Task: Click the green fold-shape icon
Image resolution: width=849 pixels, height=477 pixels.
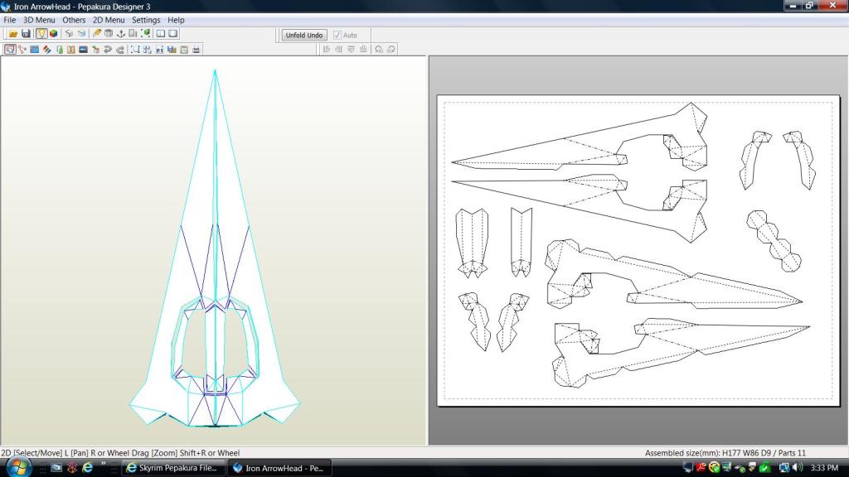Action: click(x=59, y=49)
